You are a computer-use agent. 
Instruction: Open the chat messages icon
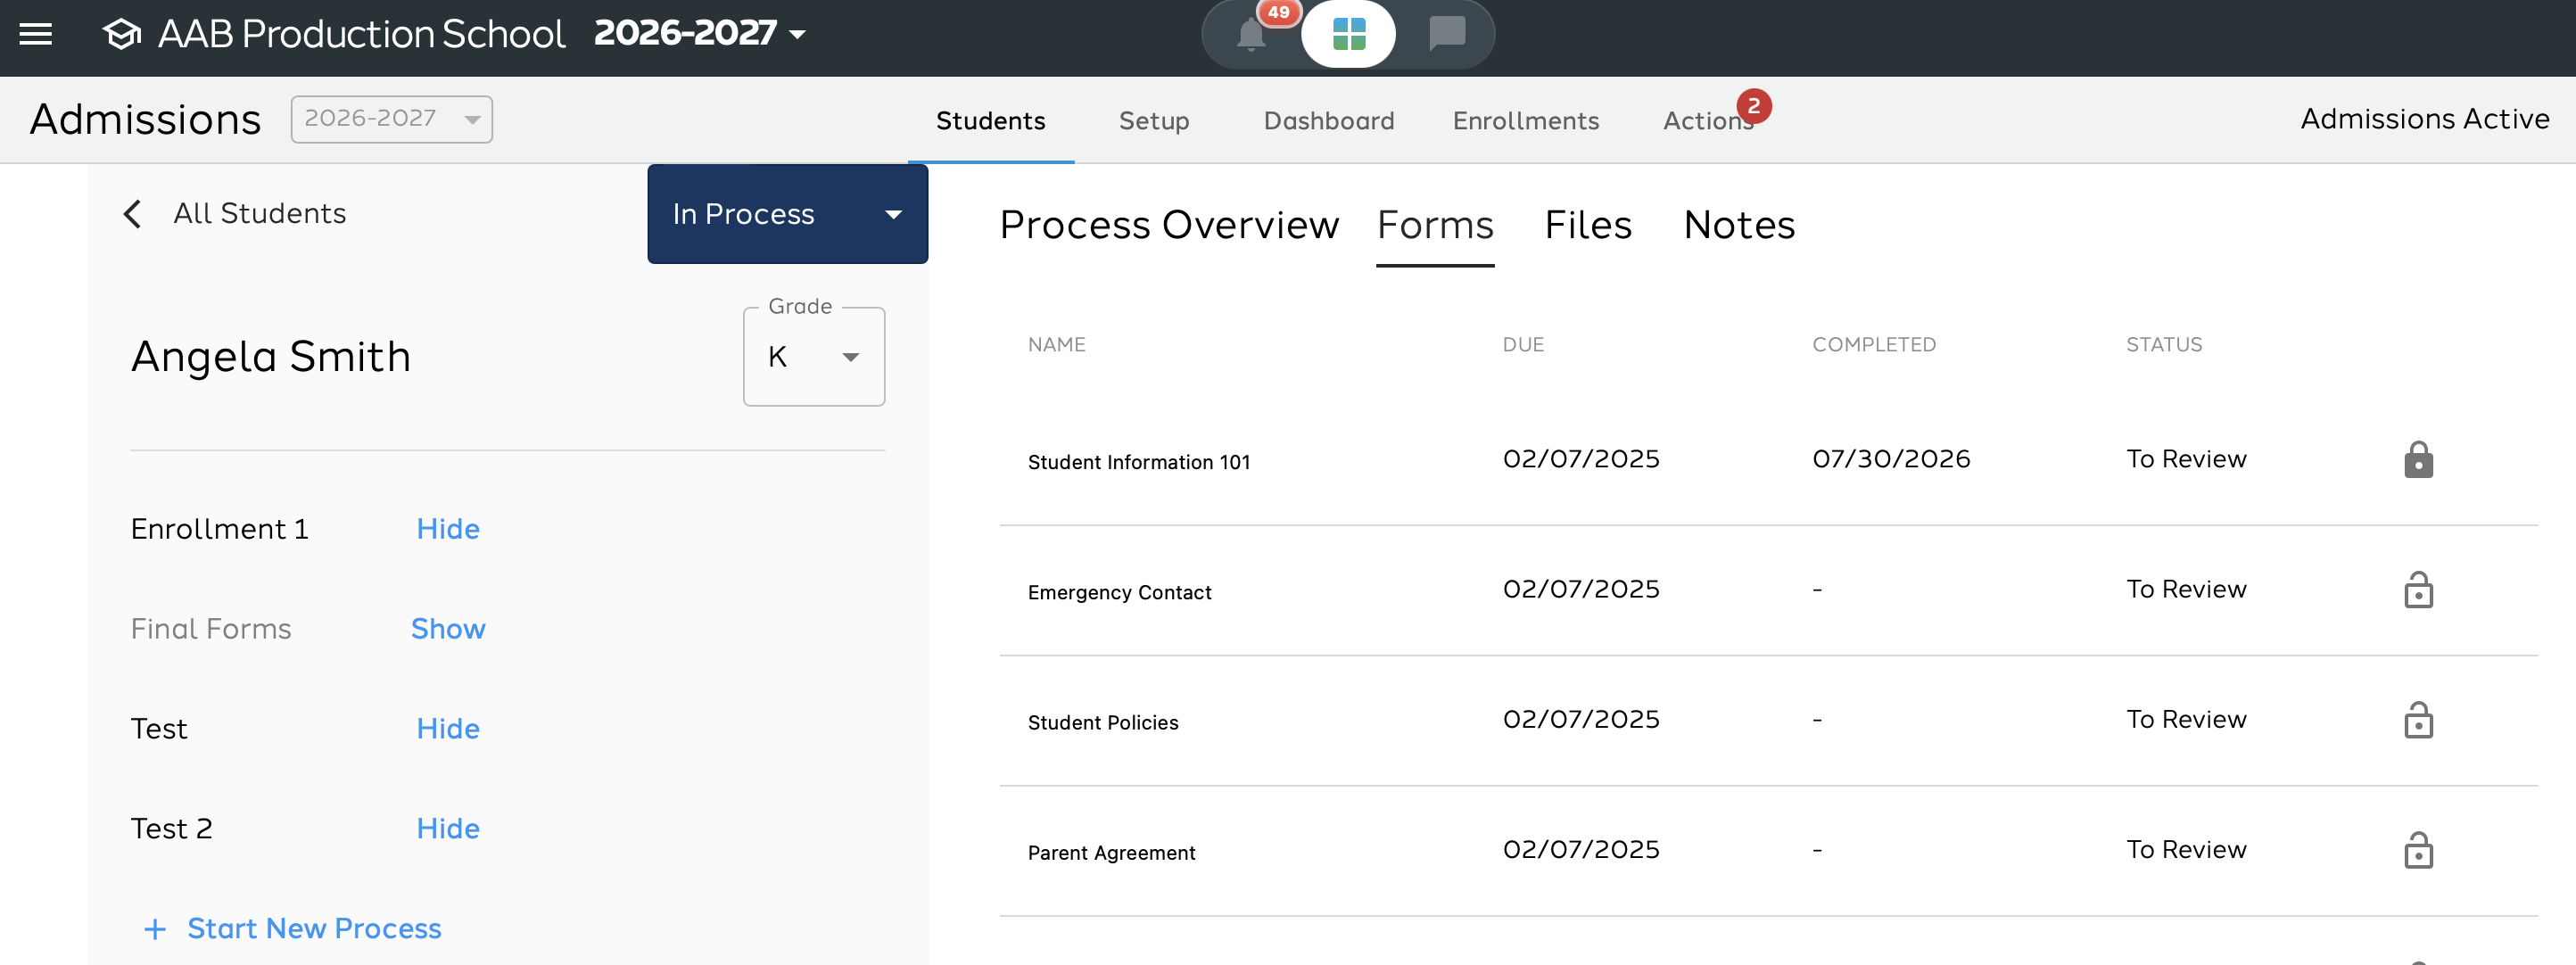coord(1446,34)
